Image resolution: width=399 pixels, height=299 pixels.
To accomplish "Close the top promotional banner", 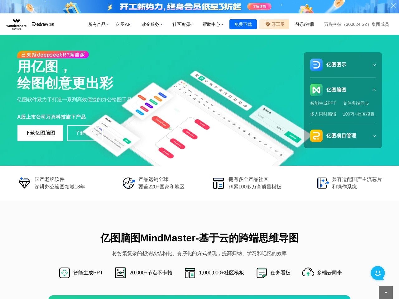I will pos(393,6).
